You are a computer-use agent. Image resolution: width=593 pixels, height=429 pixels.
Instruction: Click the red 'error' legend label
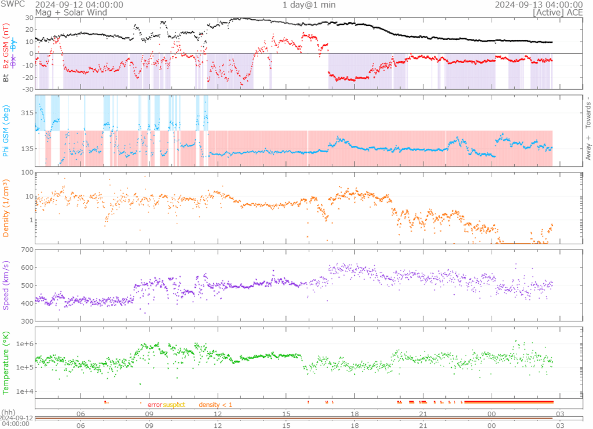[155, 405]
